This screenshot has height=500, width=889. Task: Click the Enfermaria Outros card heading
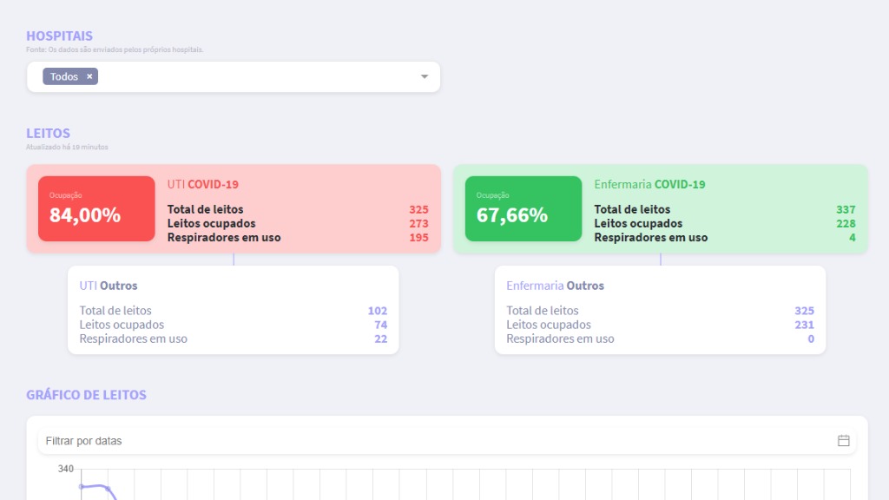tap(555, 286)
